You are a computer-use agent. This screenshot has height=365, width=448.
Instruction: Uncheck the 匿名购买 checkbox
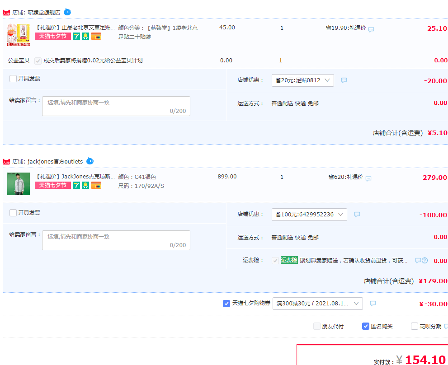[x=366, y=326]
